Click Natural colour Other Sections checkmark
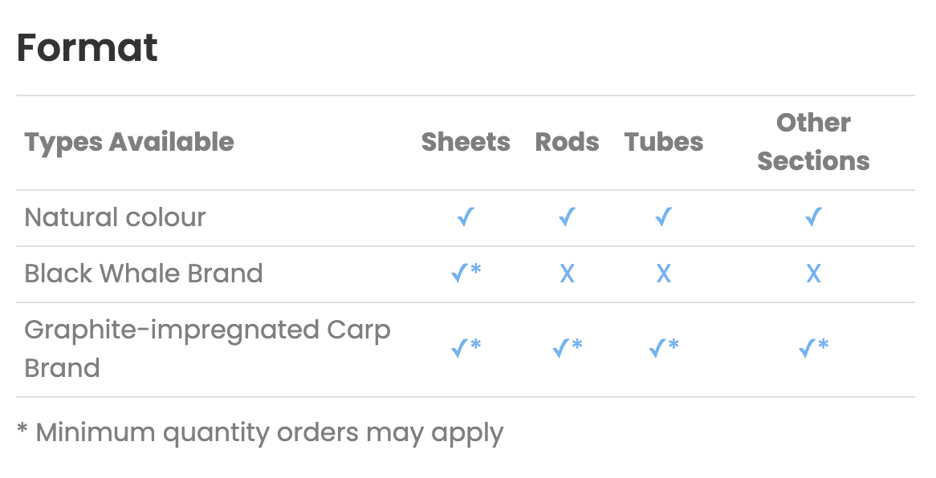Viewport: 936px width, 478px height. point(813,217)
